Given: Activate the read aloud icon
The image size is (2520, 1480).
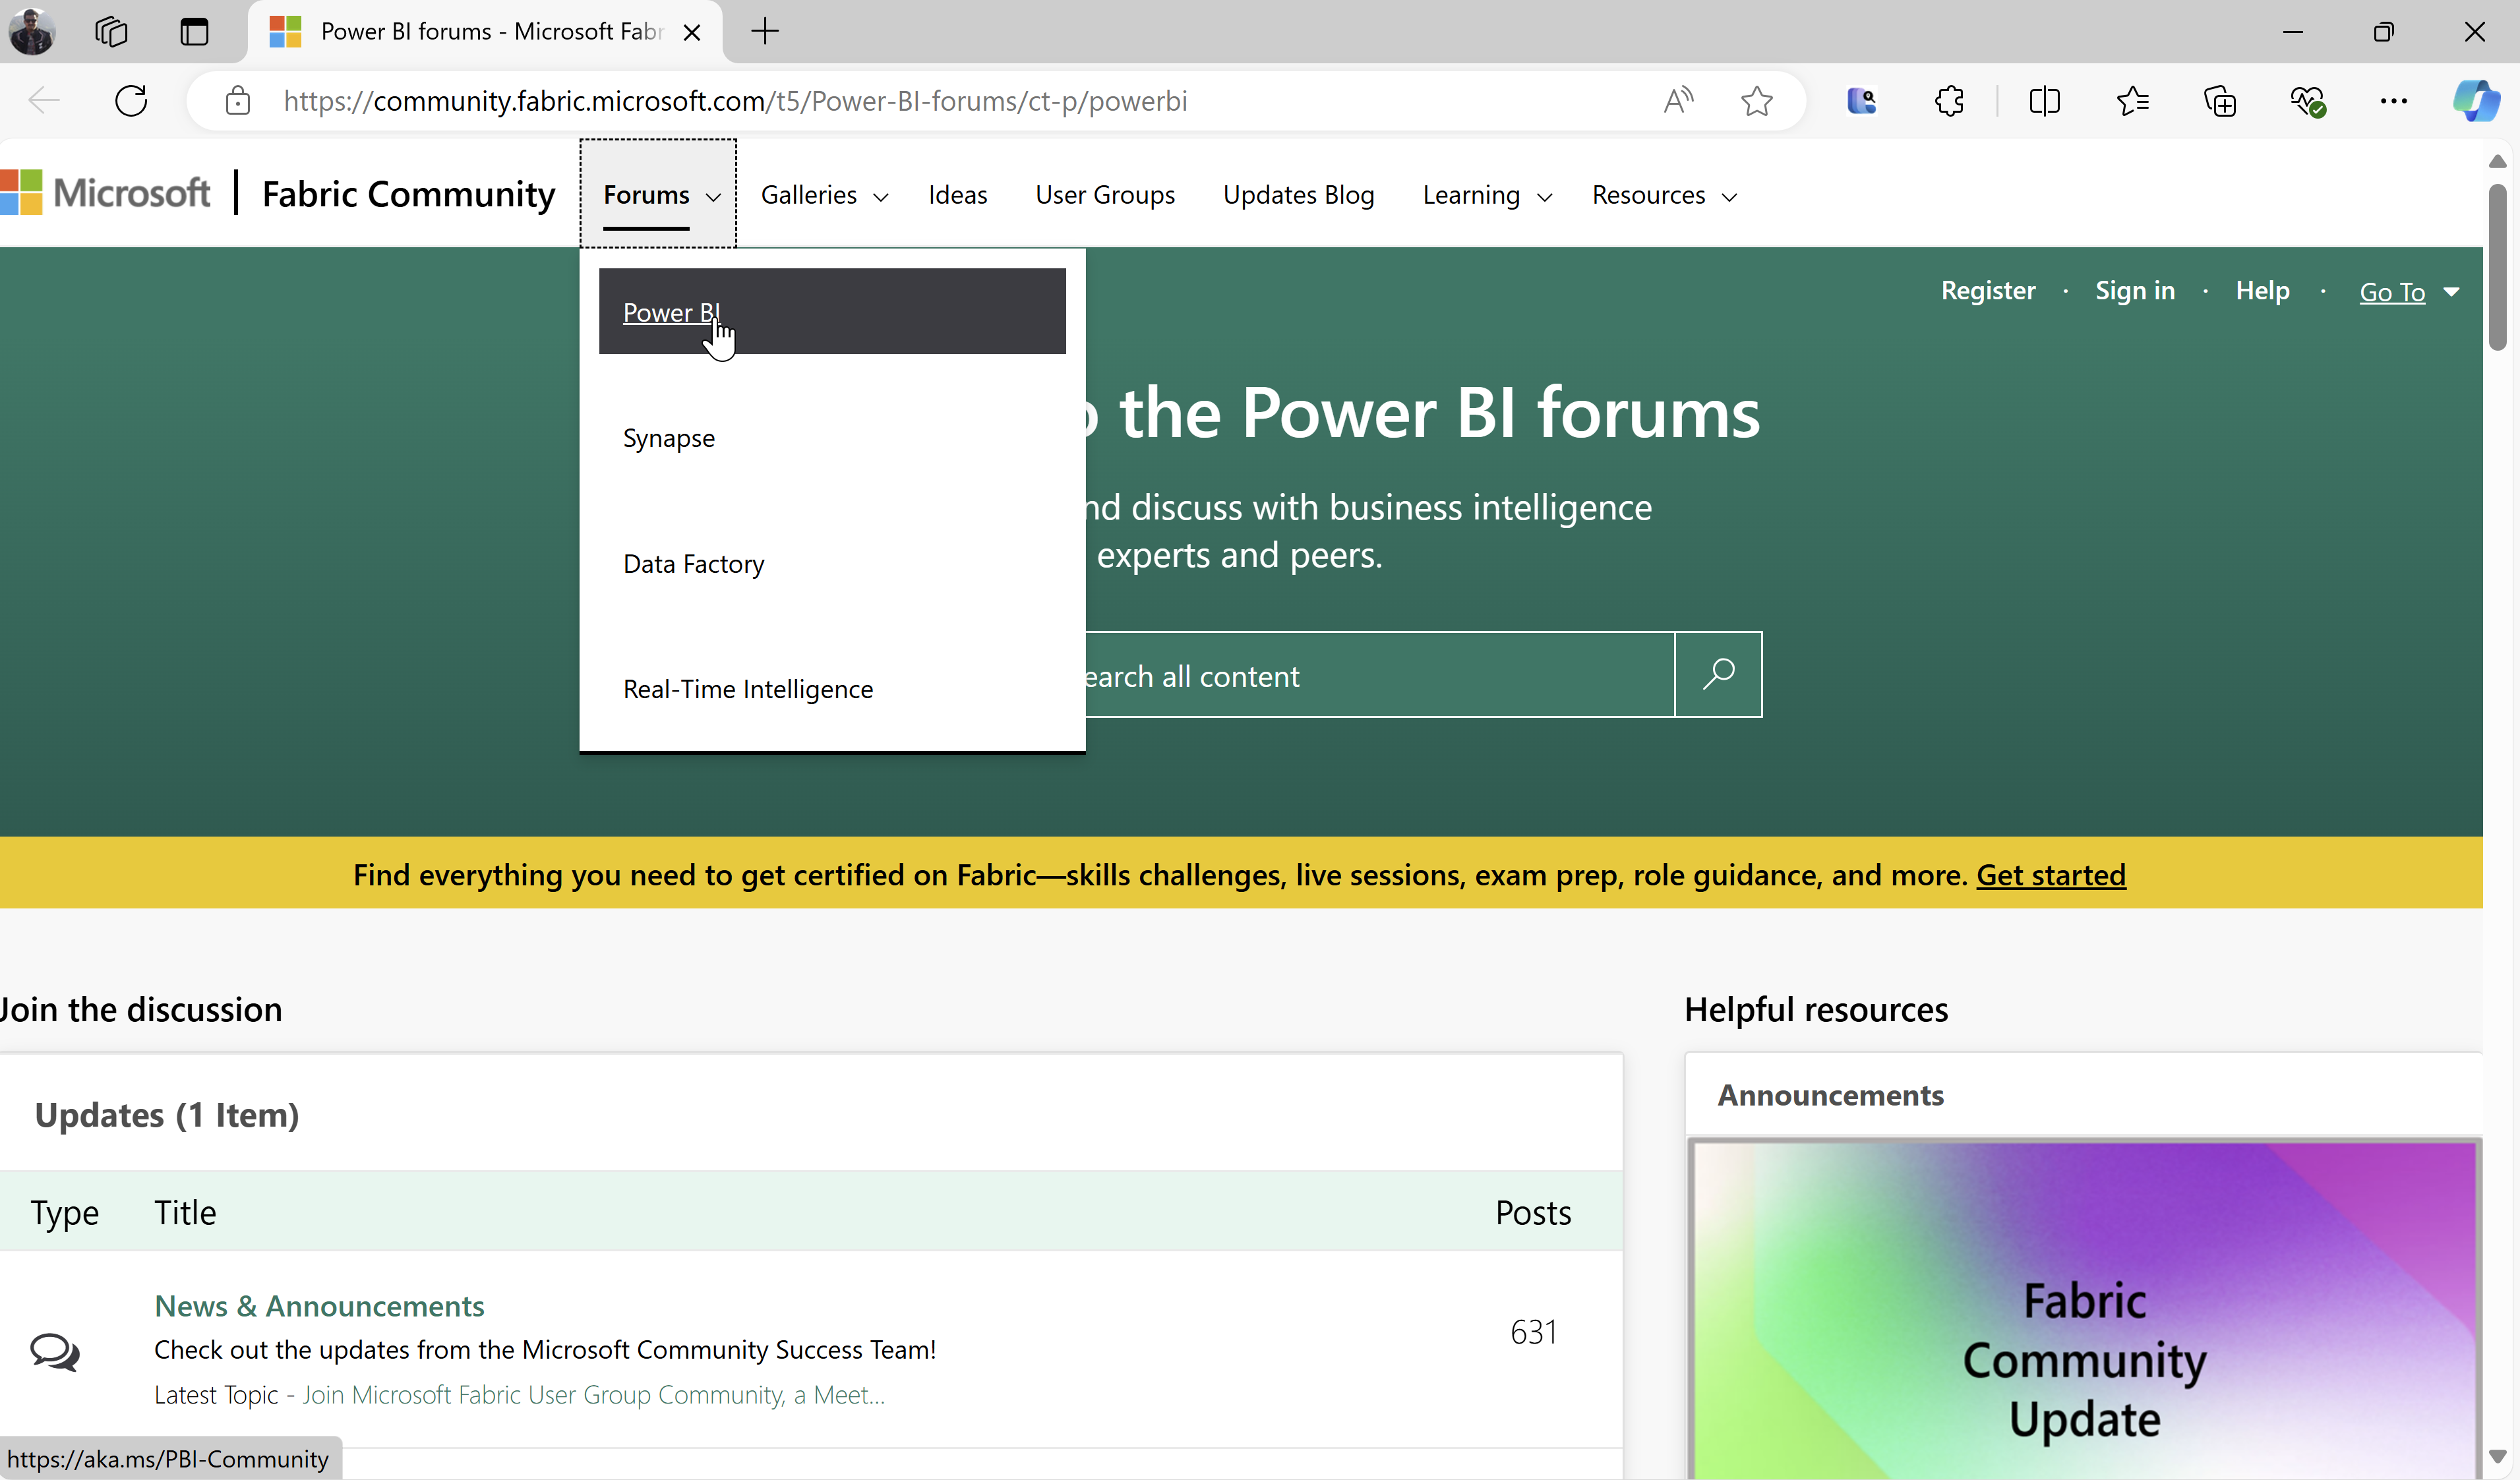Looking at the screenshot, I should coord(1678,100).
